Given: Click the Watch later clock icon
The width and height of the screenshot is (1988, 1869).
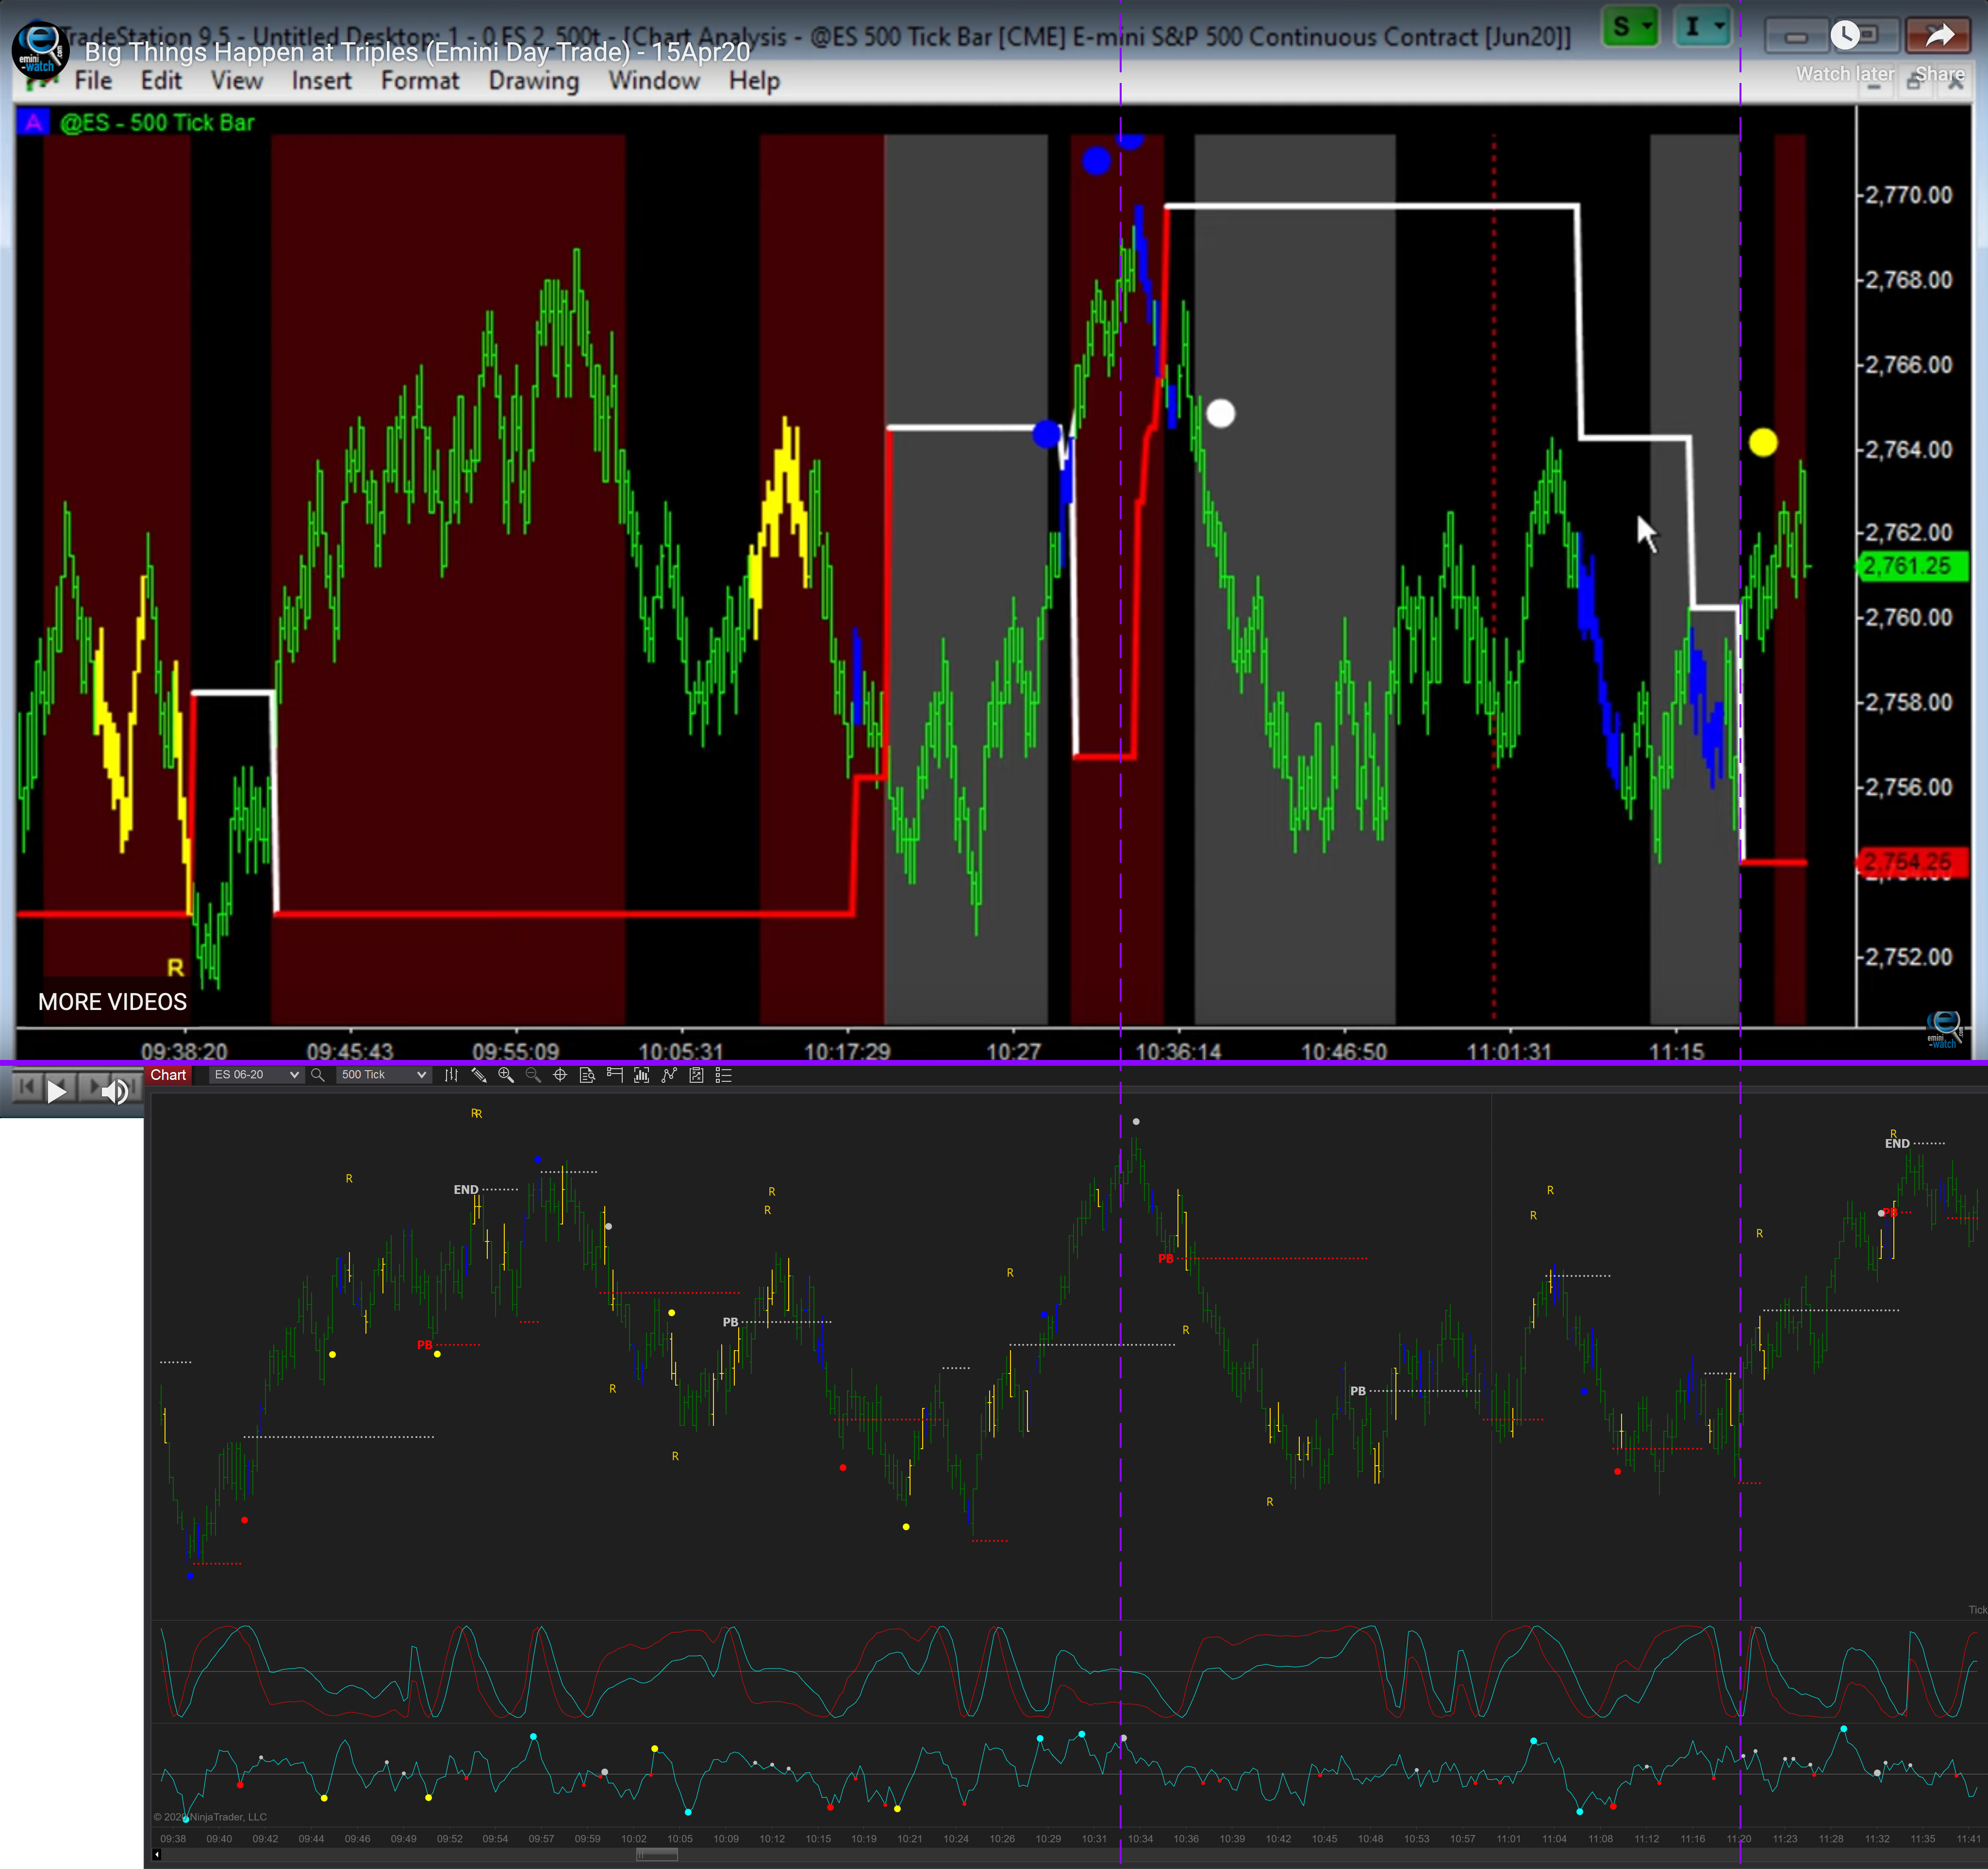Looking at the screenshot, I should (x=1844, y=36).
